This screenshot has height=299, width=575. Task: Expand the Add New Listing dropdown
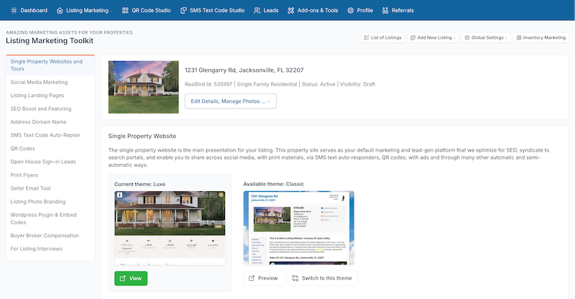pos(454,38)
